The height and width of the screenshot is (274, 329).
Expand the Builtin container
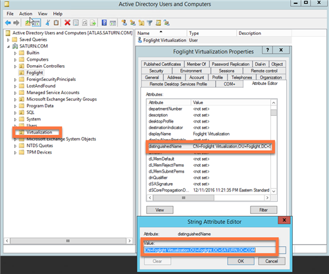click(x=15, y=53)
